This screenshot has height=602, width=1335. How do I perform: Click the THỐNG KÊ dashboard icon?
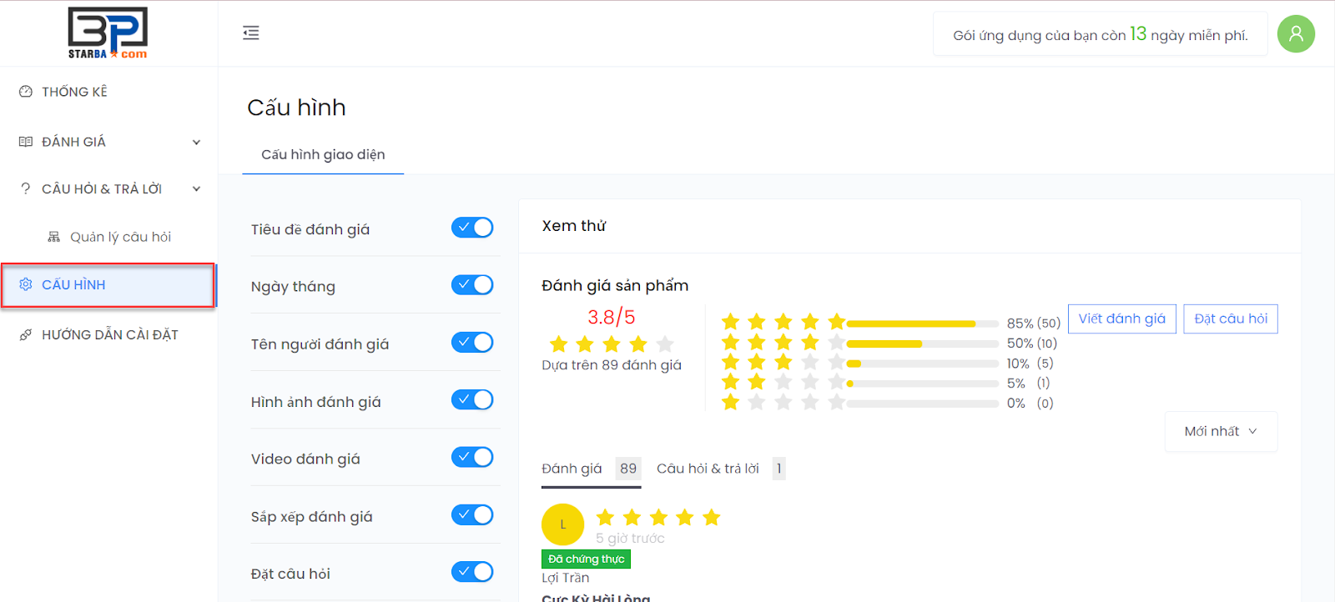26,92
